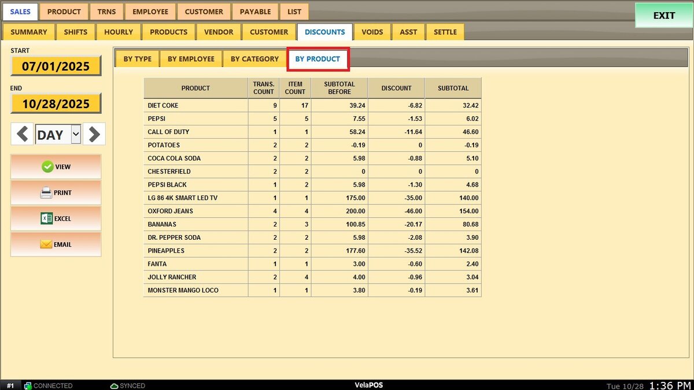The width and height of the screenshot is (694, 390).
Task: Select the DR. PEPPER SODA row
Action: pos(312,237)
